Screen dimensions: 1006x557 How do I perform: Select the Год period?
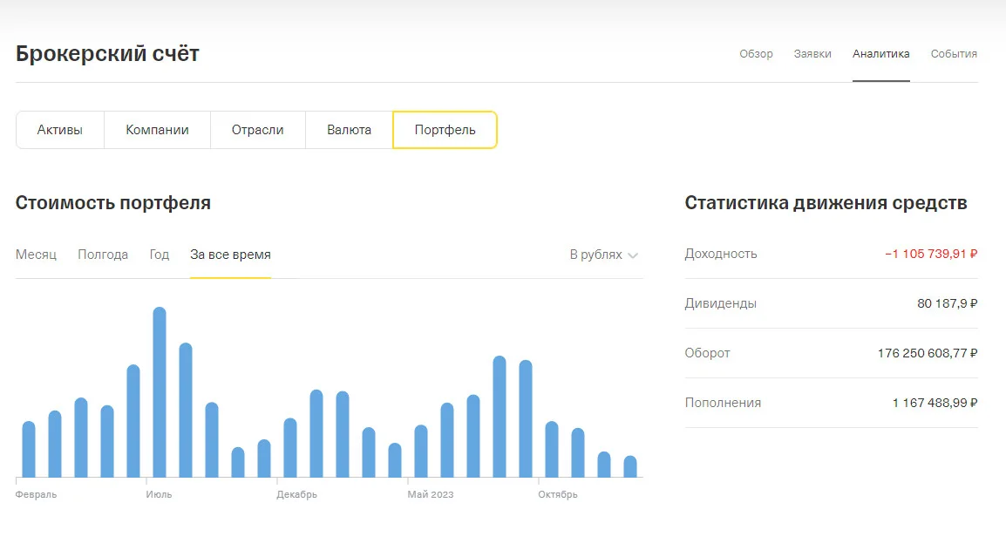[x=160, y=255]
